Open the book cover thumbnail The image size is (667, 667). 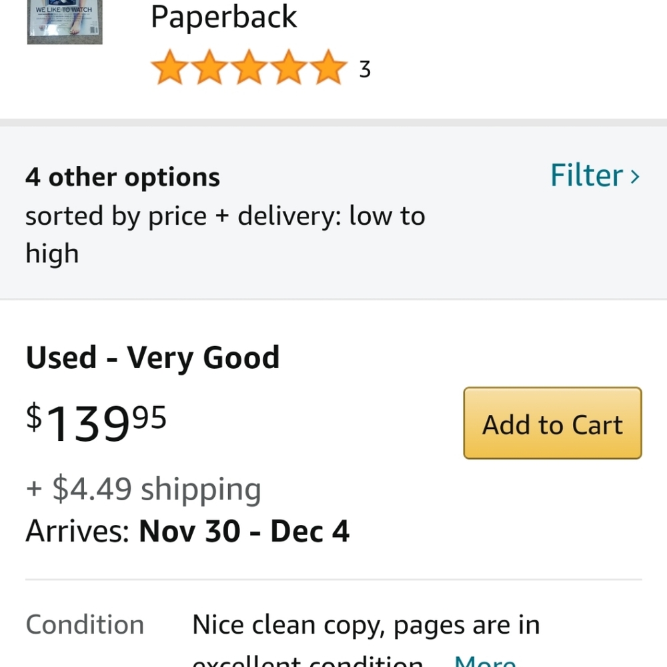point(65,23)
